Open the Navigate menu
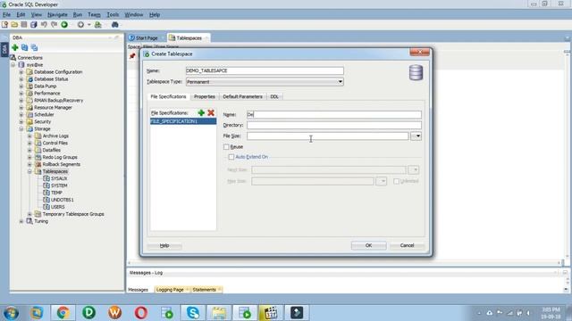Screen dimensions: 572x321 pyautogui.click(x=57, y=14)
